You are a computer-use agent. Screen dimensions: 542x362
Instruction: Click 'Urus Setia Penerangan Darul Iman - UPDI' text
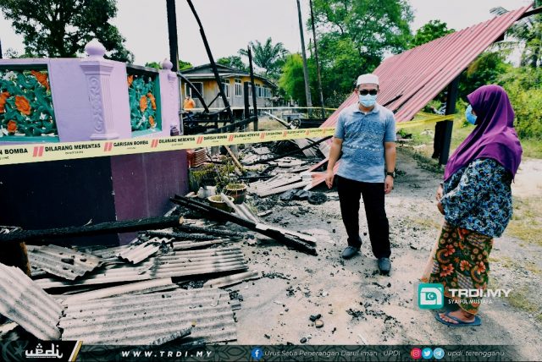[x=332, y=354]
